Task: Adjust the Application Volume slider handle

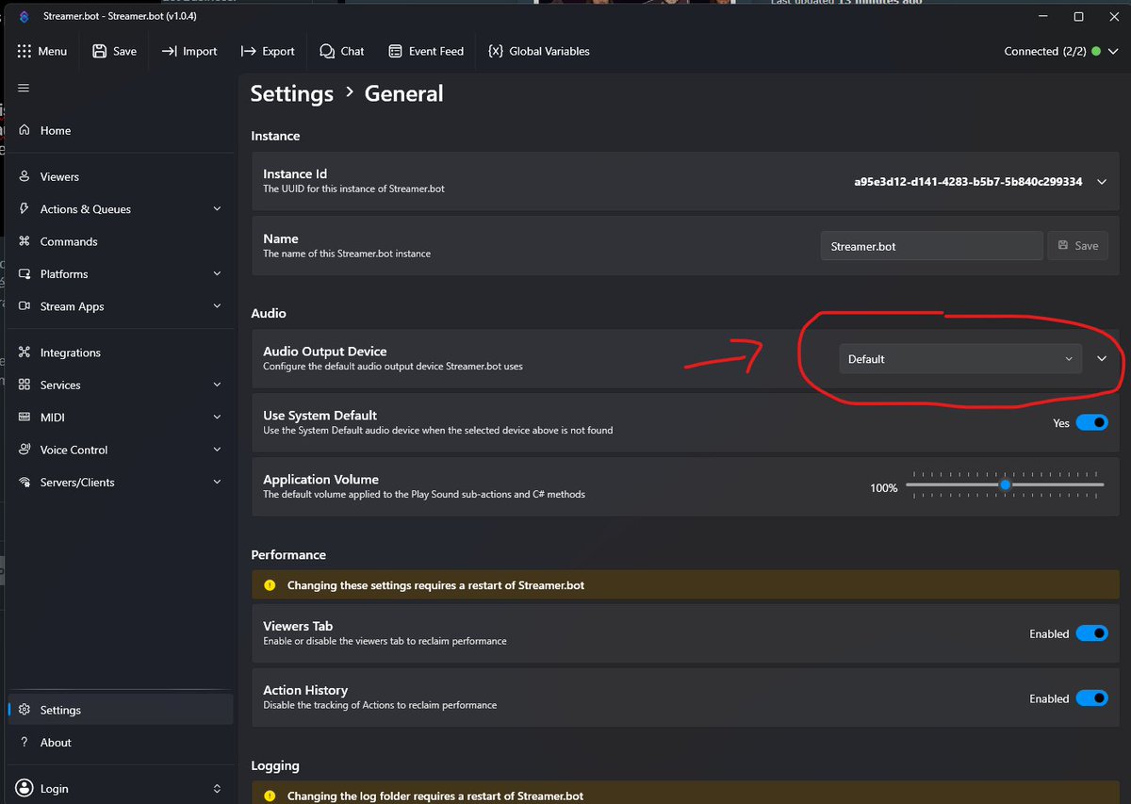Action: click(x=1006, y=484)
